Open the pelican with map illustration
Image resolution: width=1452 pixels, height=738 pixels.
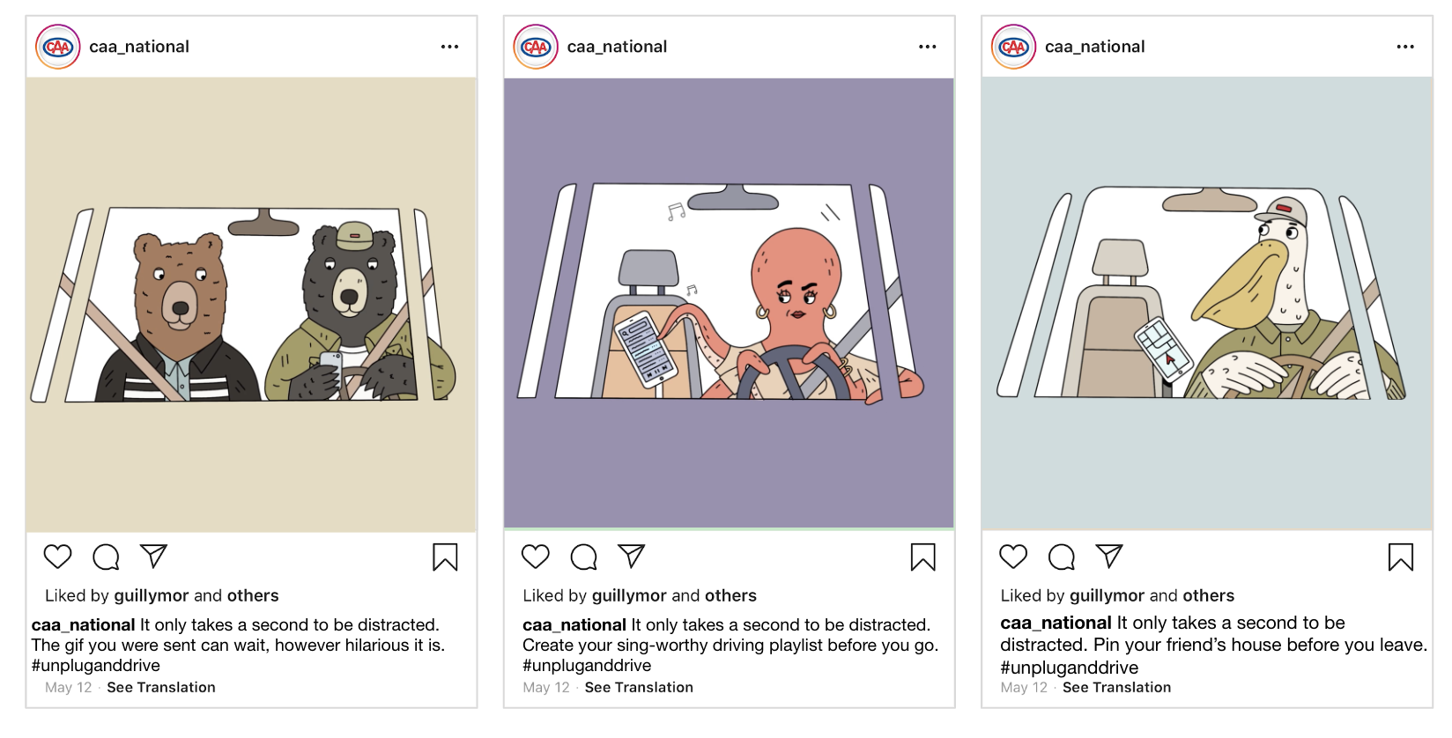(1206, 303)
